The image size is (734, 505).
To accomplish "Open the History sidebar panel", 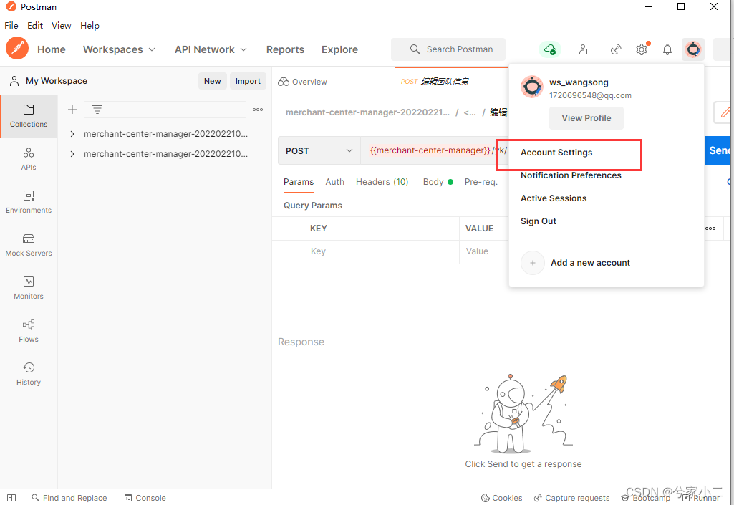I will [x=29, y=374].
